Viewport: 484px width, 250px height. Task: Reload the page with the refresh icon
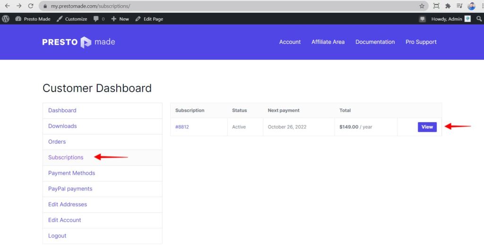pos(31,6)
